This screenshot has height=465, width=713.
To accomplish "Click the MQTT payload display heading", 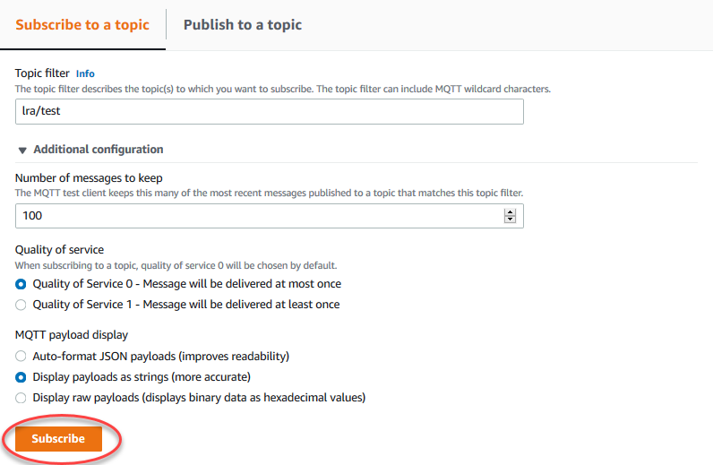I will point(72,335).
